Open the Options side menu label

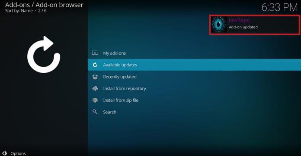pos(18,153)
